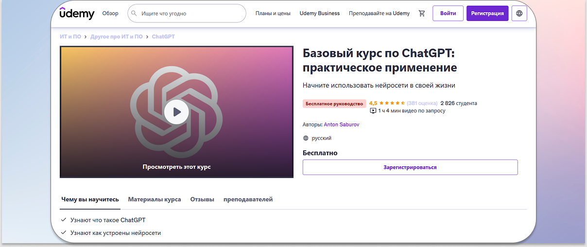
Task: Switch to преподавателей tab
Action: (x=248, y=199)
